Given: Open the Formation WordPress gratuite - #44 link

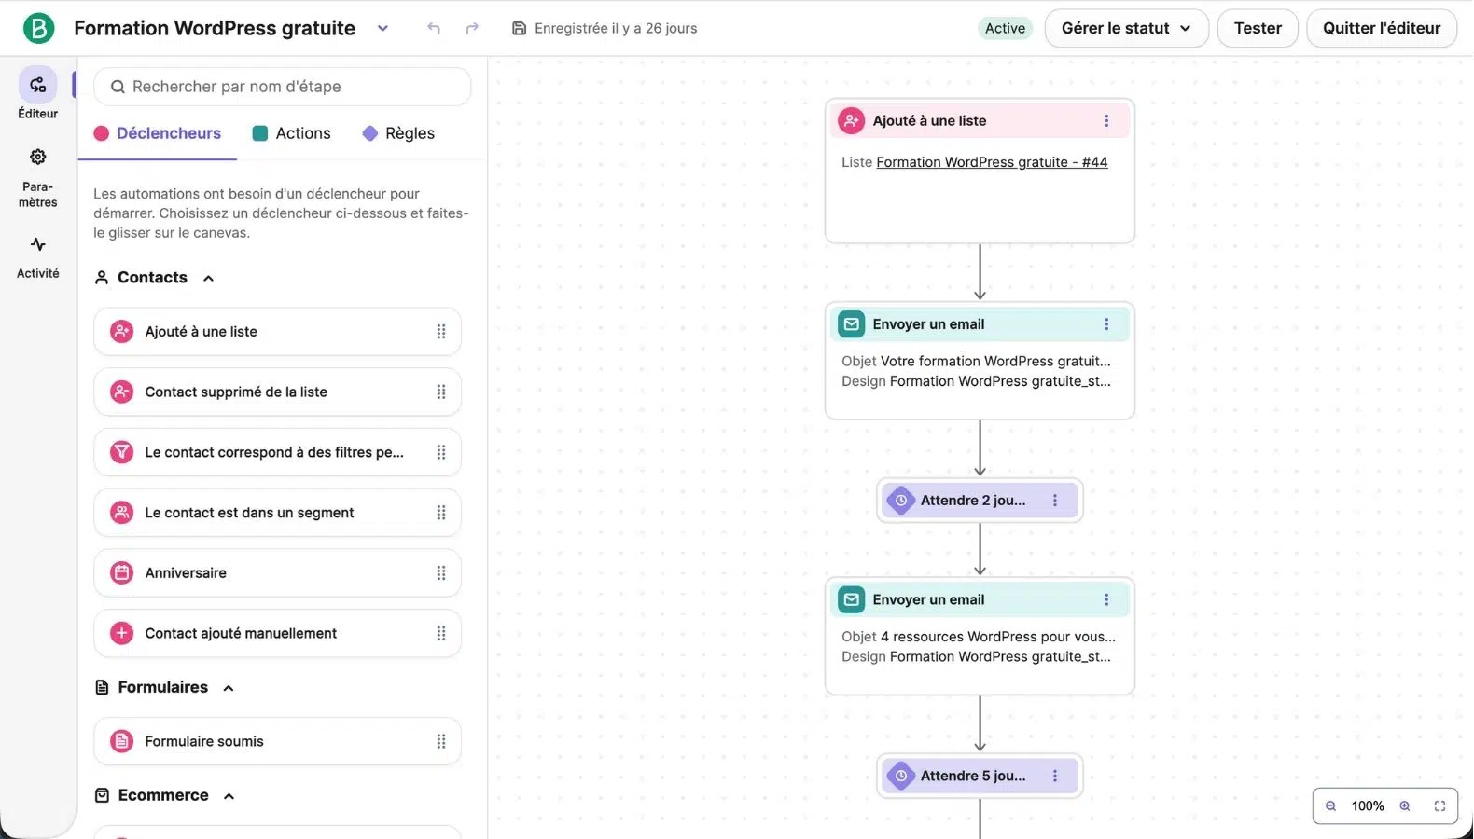Looking at the screenshot, I should point(992,162).
